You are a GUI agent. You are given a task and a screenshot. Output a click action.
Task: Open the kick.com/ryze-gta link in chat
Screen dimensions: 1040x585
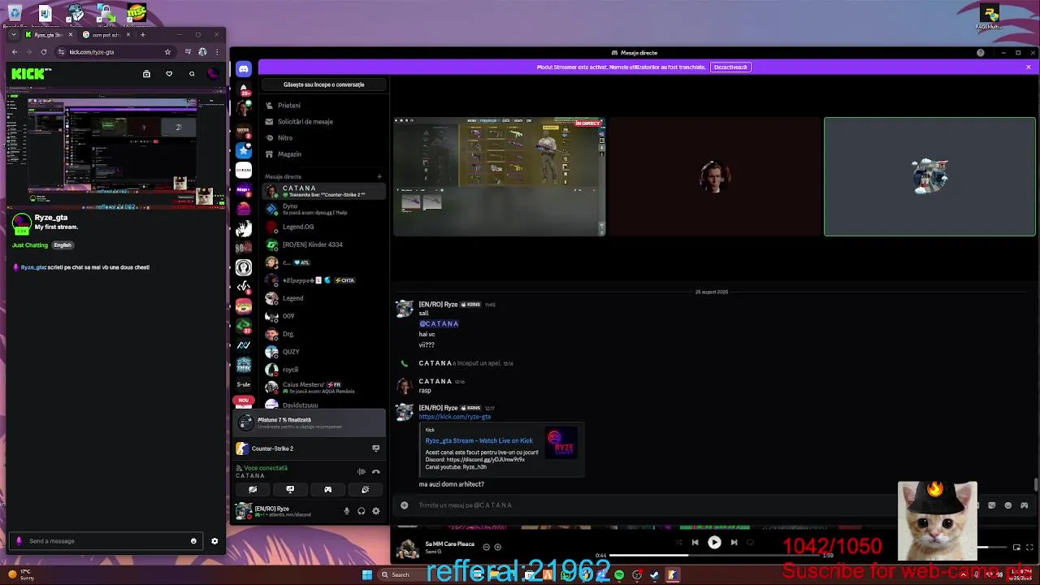tap(454, 417)
